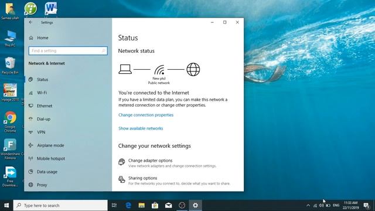Click the Wi-Fi signal icon for New ptcl
375x211 pixels.
159,70
